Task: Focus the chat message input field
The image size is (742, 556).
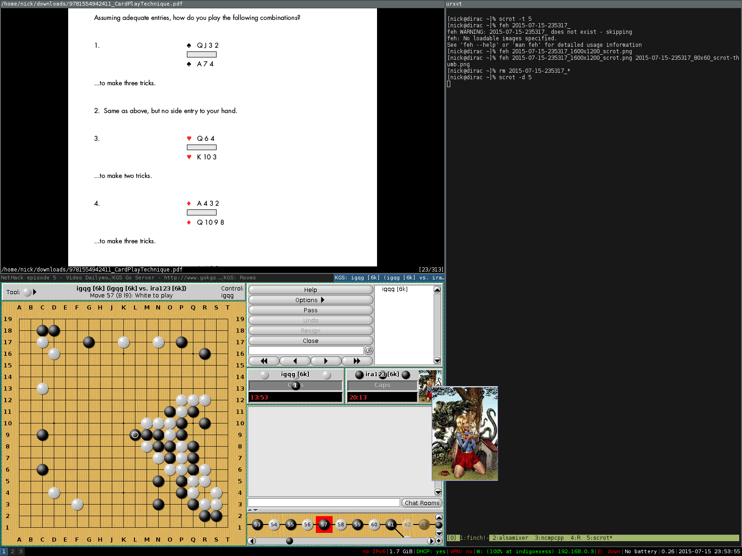Action: pos(324,503)
